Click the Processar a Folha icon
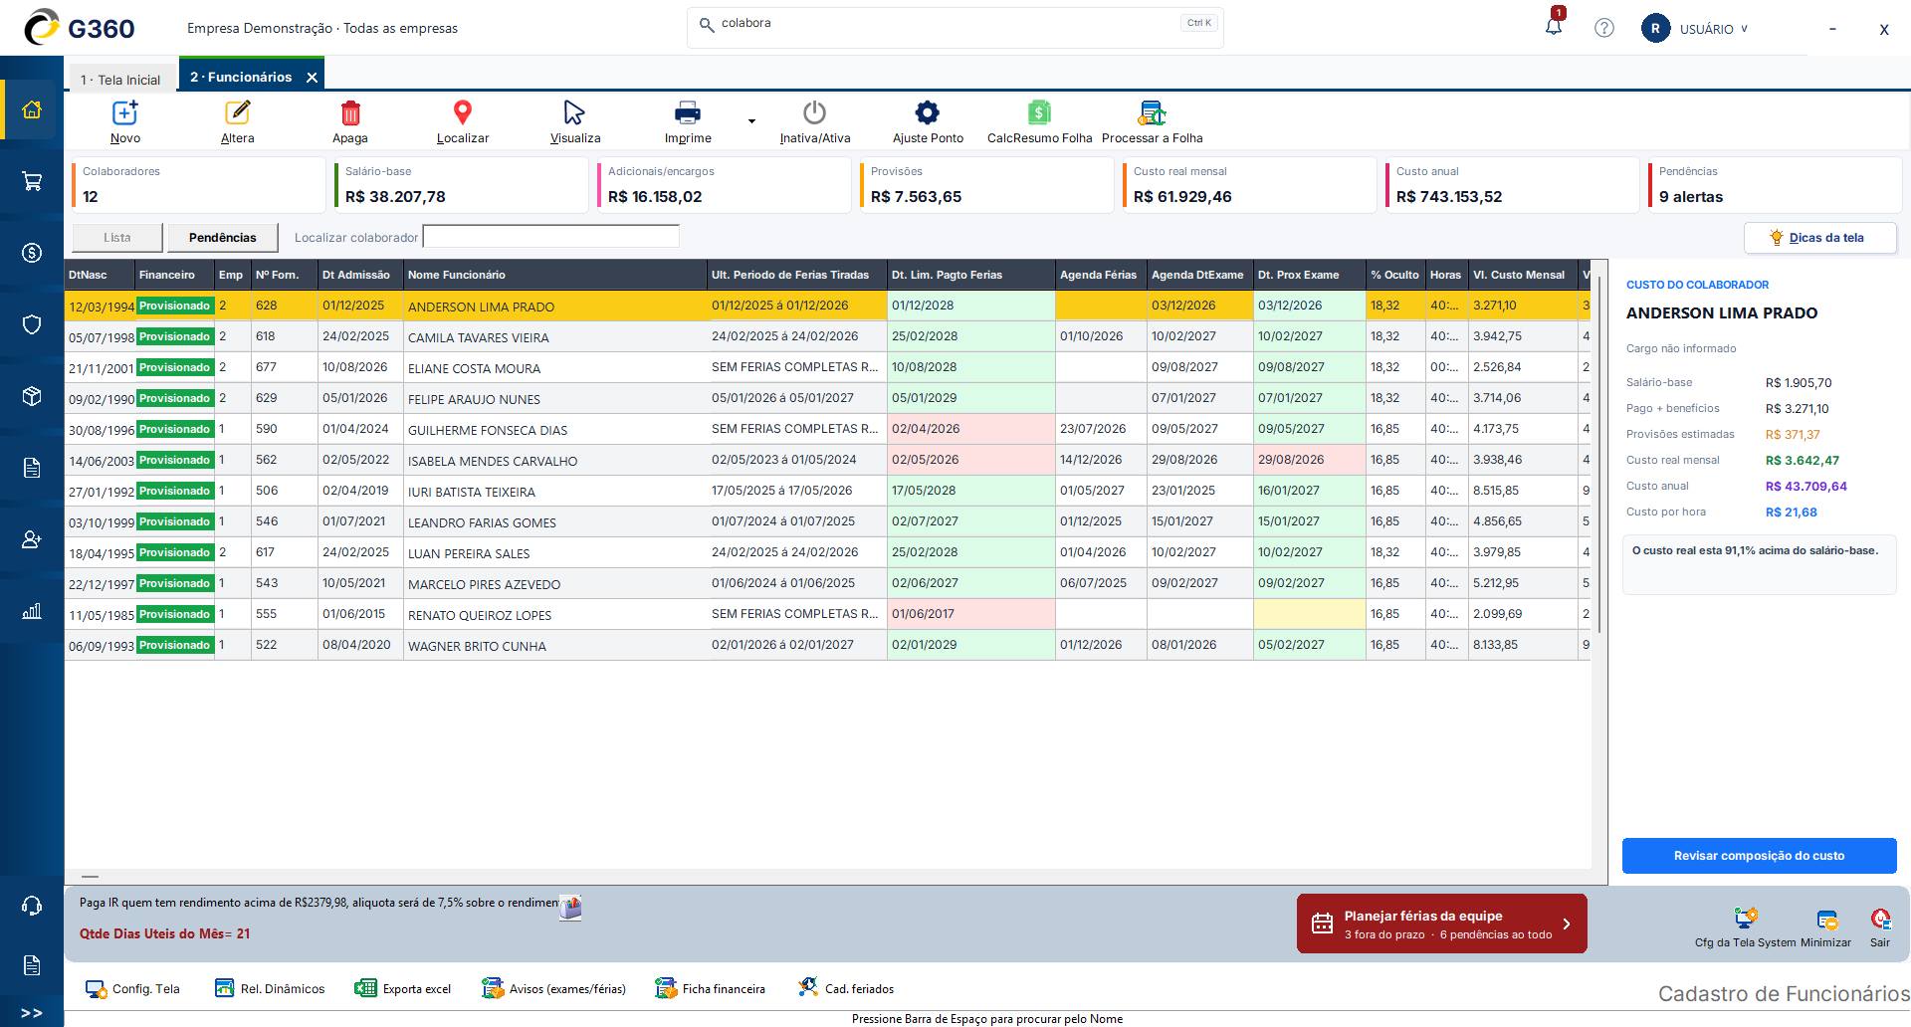 (1153, 112)
